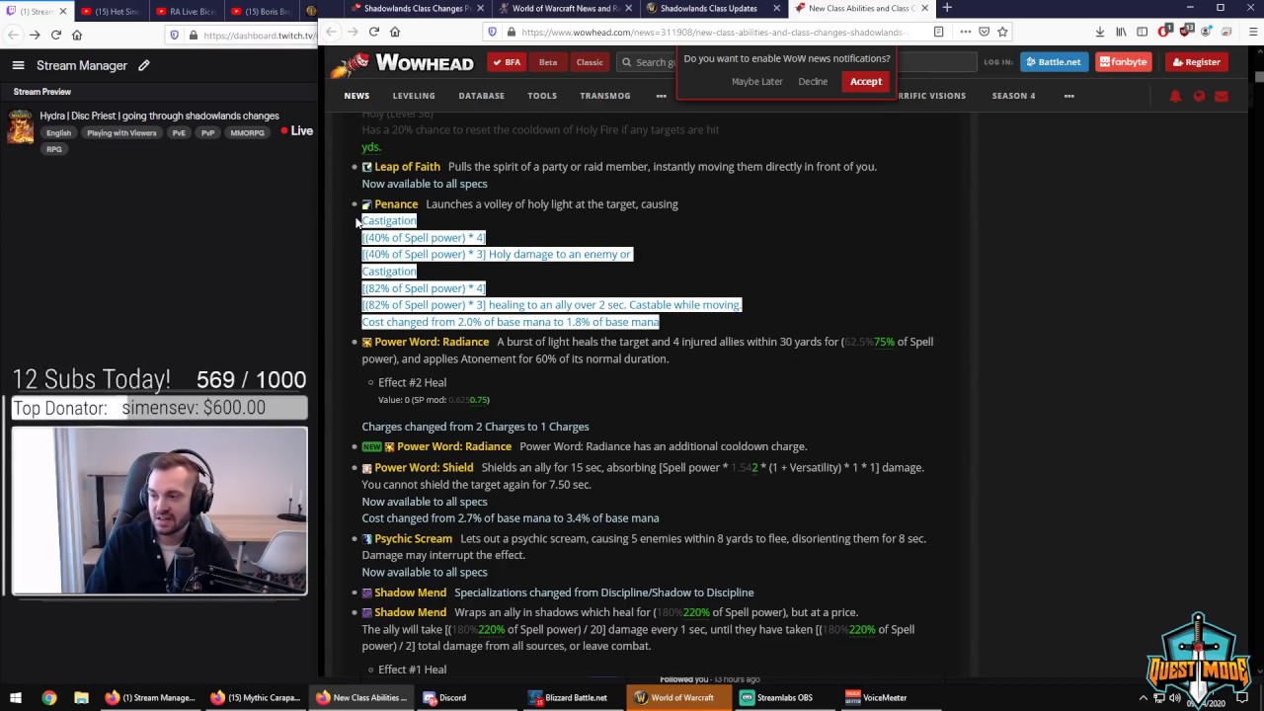Open the first Shadow Mend link
This screenshot has height=711, width=1264.
410,592
